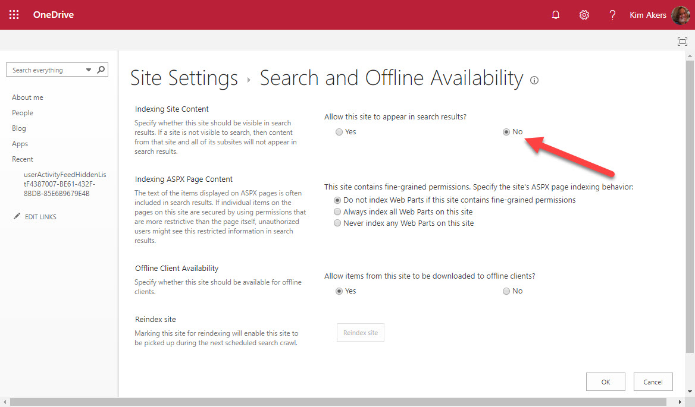Select No for offline client downloads
The height and width of the screenshot is (407, 695).
point(506,291)
